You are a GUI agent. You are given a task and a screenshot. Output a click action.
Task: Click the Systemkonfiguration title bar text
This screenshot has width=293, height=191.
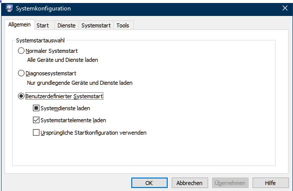pyautogui.click(x=43, y=8)
